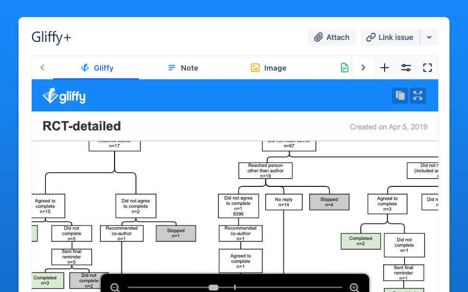Select the 'Agreed to complete n=1' box

(240, 261)
